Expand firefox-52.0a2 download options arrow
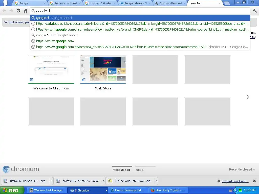Viewport: 259px width, 194px height. point(51,181)
